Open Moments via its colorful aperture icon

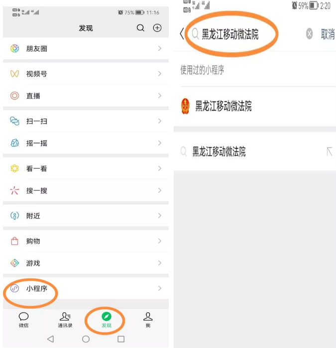tap(14, 48)
